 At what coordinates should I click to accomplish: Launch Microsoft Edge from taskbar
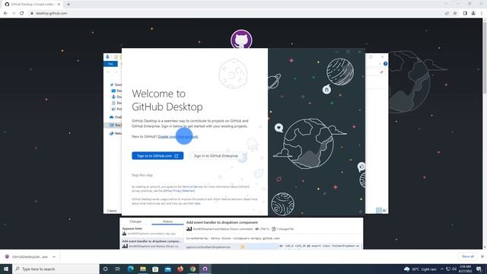(130, 269)
